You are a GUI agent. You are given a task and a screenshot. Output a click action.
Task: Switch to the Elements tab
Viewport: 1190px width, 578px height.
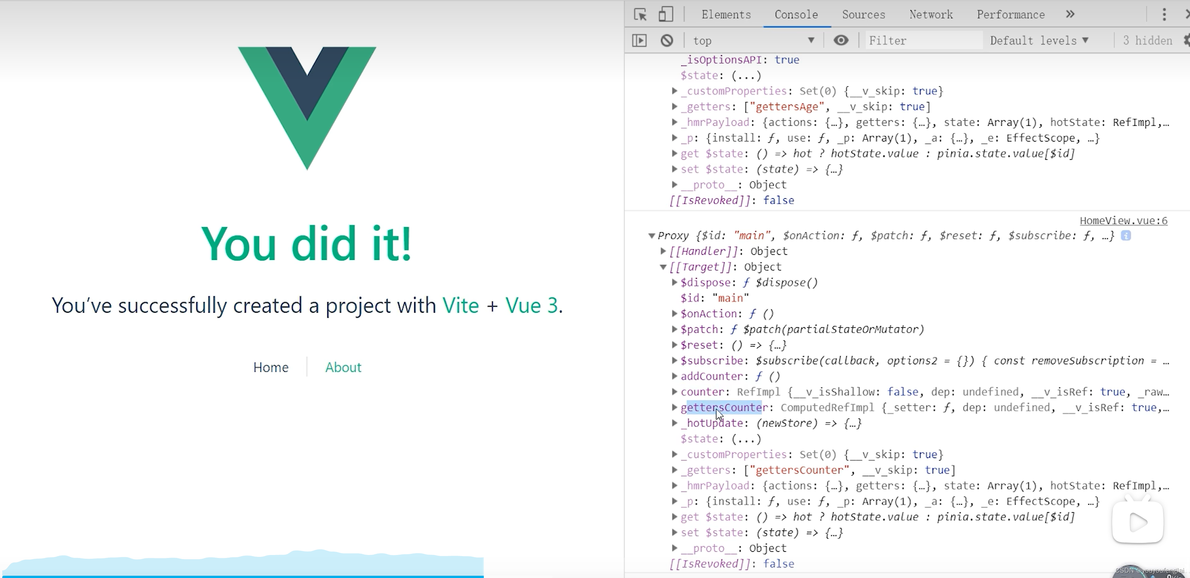tap(726, 14)
